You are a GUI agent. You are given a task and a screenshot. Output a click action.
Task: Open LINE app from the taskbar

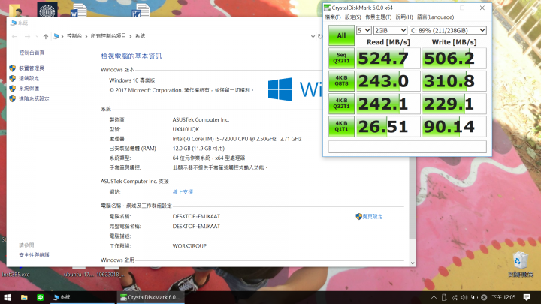click(41, 297)
